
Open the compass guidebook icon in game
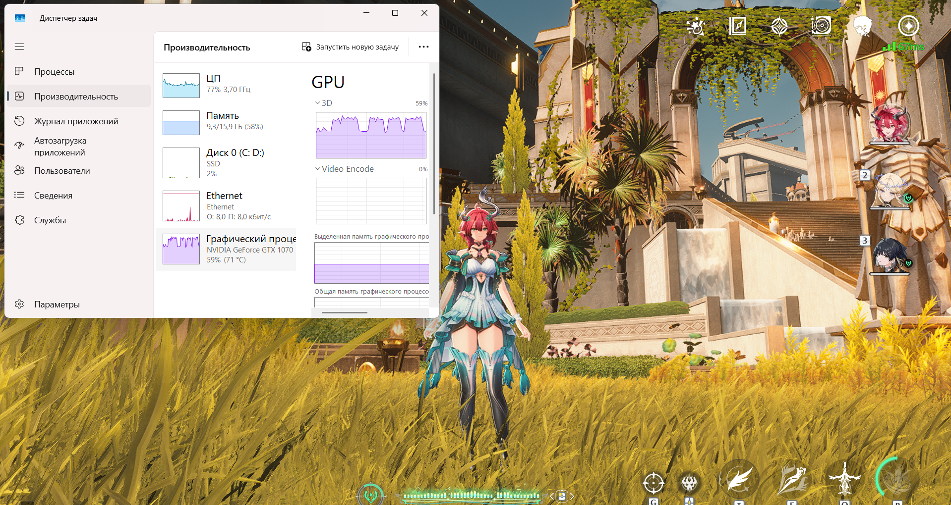pyautogui.click(x=738, y=26)
